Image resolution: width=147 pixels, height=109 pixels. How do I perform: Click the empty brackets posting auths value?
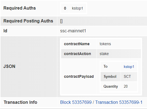coord(61,21)
